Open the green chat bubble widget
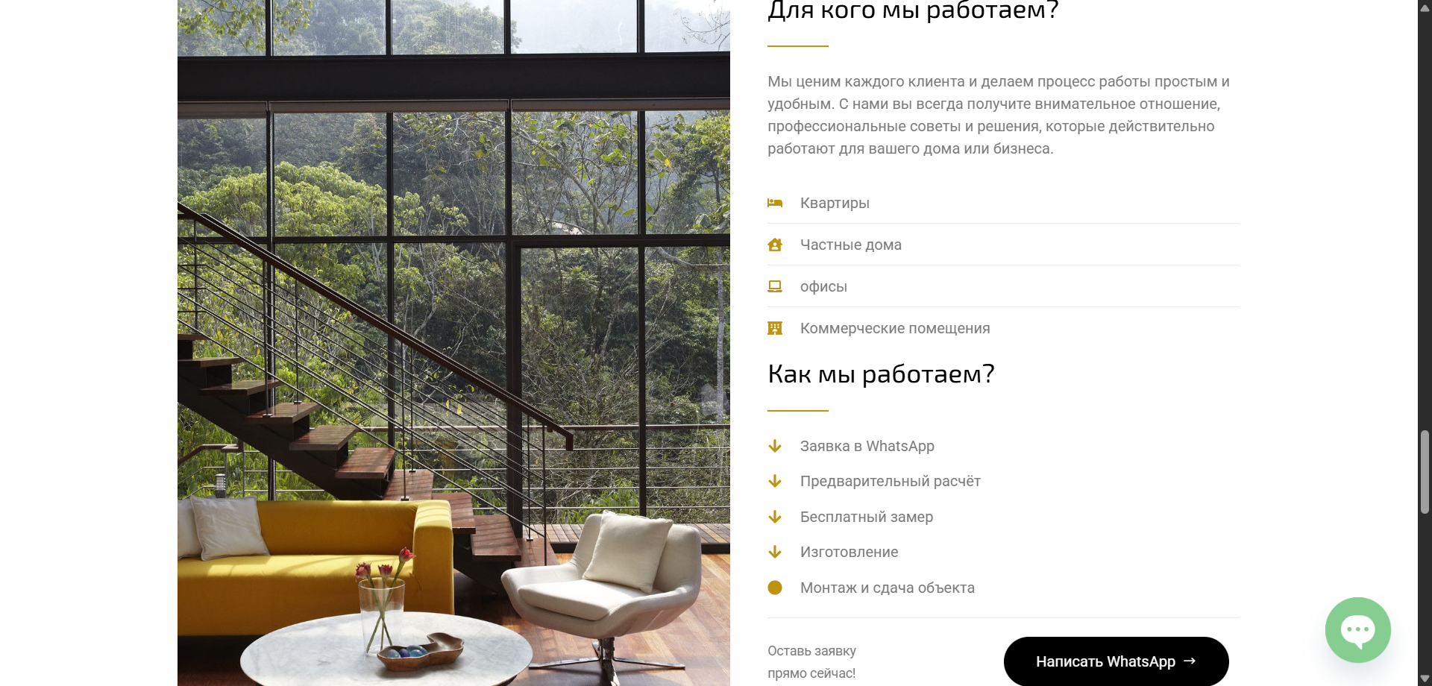Image resolution: width=1432 pixels, height=686 pixels. pyautogui.click(x=1357, y=630)
